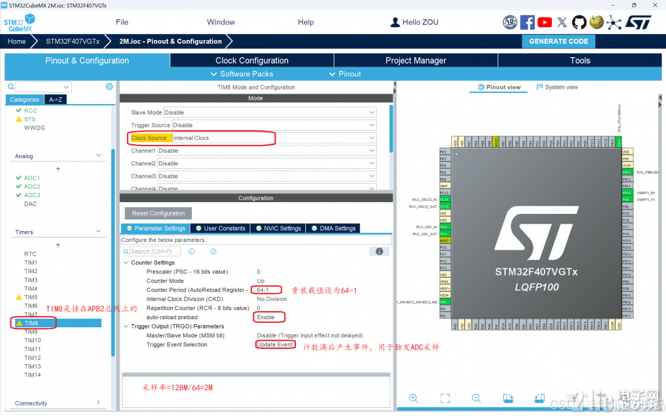Viewport: 666px width, 416px height.
Task: Click the GENERATE CODE button
Action: point(559,41)
